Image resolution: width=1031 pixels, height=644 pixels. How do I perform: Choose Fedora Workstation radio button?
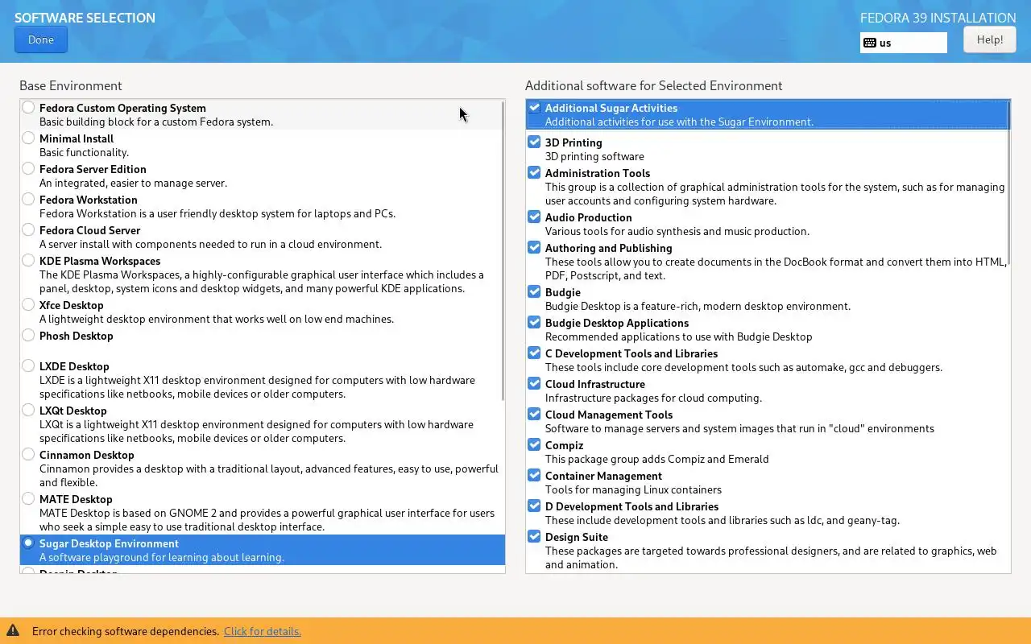pyautogui.click(x=28, y=199)
